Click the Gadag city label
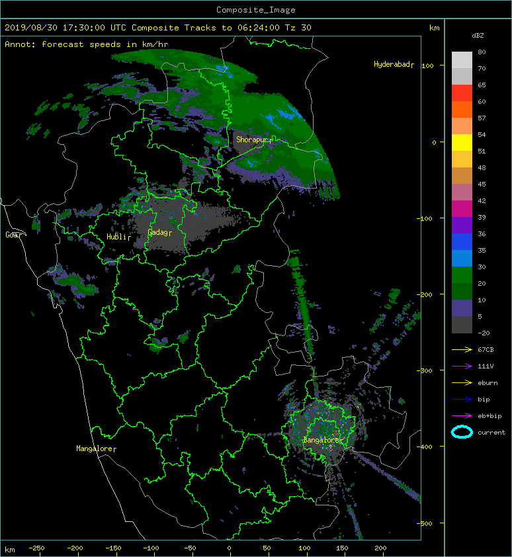 [159, 232]
